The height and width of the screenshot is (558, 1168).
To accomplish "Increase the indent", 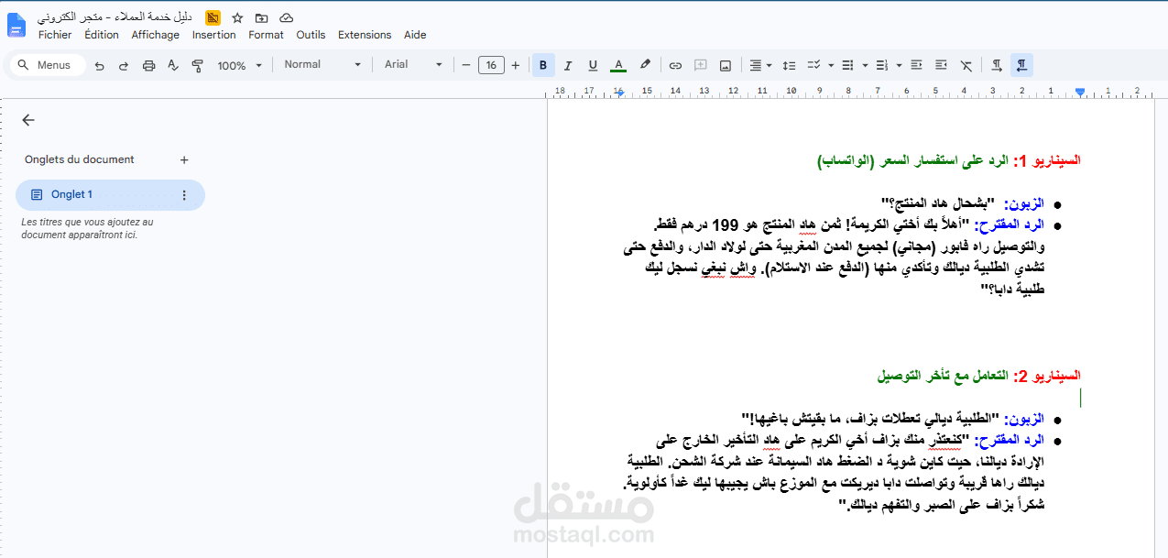I will (941, 65).
